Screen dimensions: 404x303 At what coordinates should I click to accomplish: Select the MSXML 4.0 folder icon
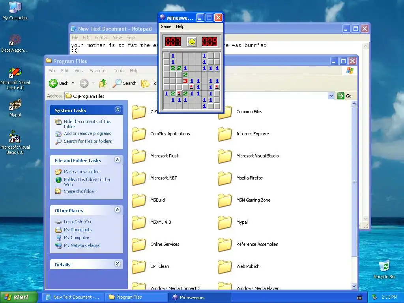[139, 223]
